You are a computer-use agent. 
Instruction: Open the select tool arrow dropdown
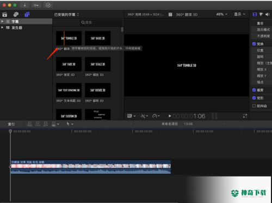70,124
